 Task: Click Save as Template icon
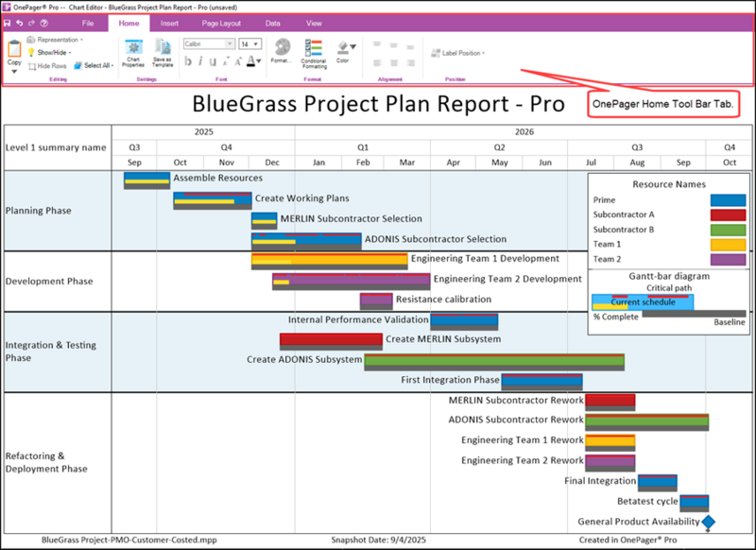(x=163, y=53)
